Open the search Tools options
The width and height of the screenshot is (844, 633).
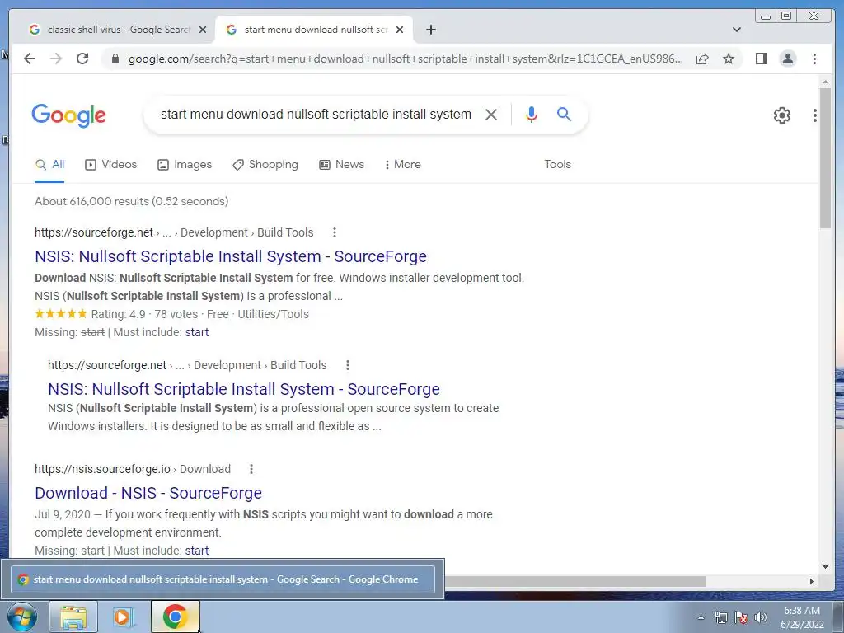557,165
